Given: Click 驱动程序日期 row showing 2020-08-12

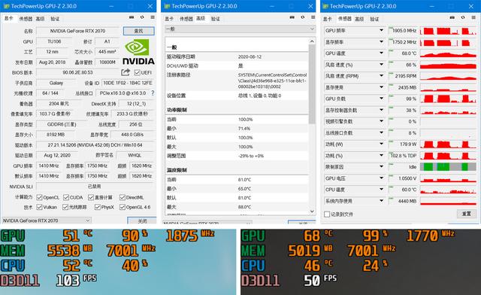Looking at the screenshot, I should click(x=237, y=56).
